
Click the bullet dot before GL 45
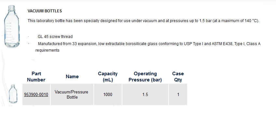29,37
